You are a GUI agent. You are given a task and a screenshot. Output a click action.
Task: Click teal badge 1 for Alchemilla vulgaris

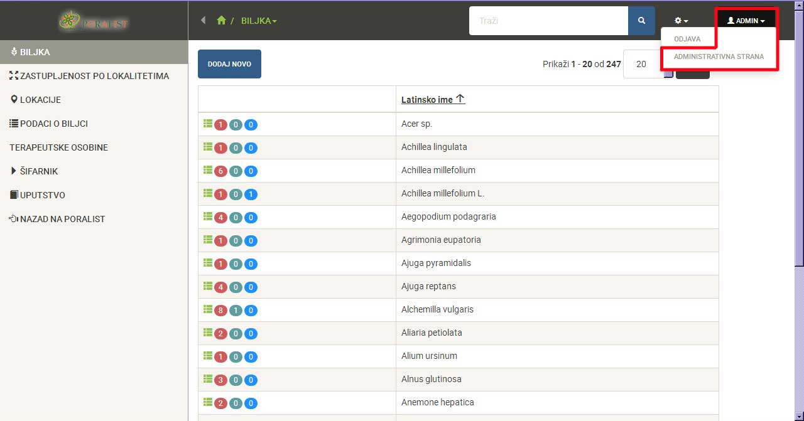(236, 311)
